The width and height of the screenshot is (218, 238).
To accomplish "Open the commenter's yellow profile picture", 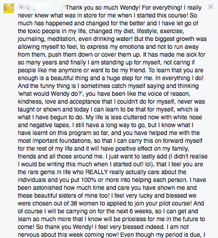I will tap(8, 8).
